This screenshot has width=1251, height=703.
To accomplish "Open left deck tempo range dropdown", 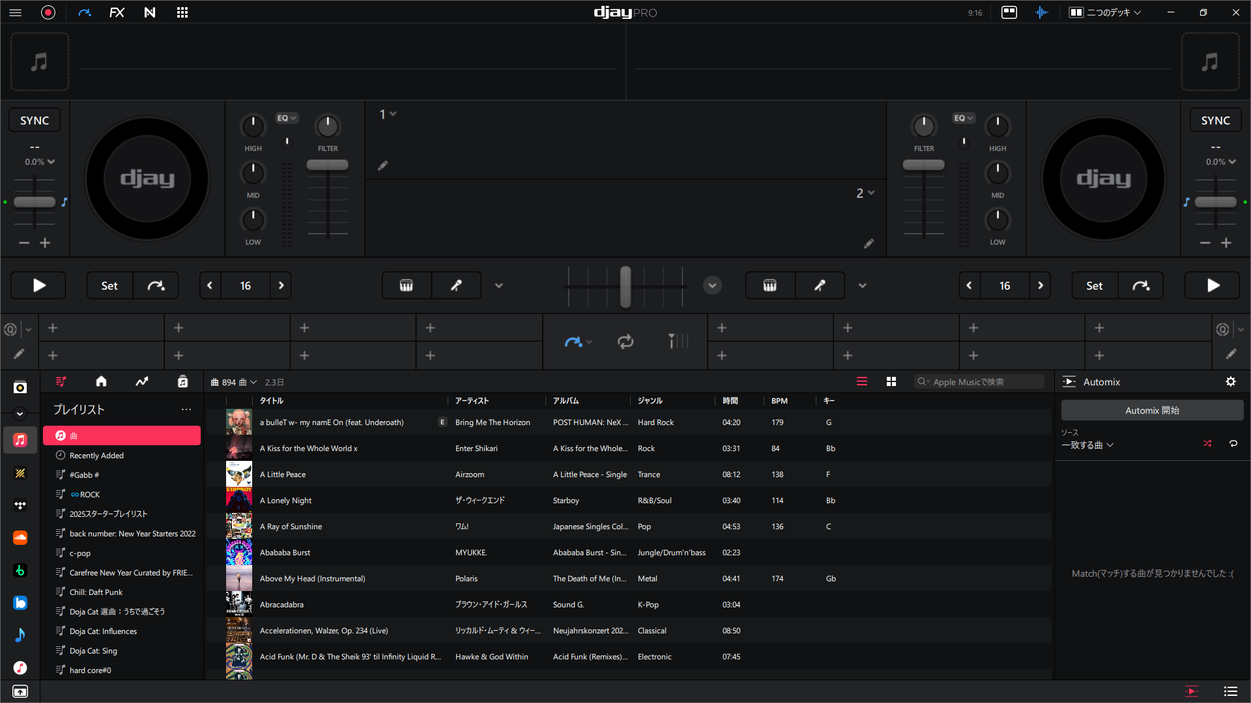I will (40, 161).
